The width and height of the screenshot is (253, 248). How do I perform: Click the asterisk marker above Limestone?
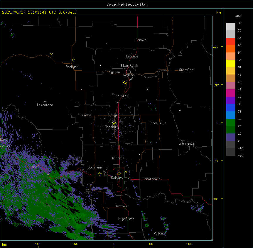point(45,102)
